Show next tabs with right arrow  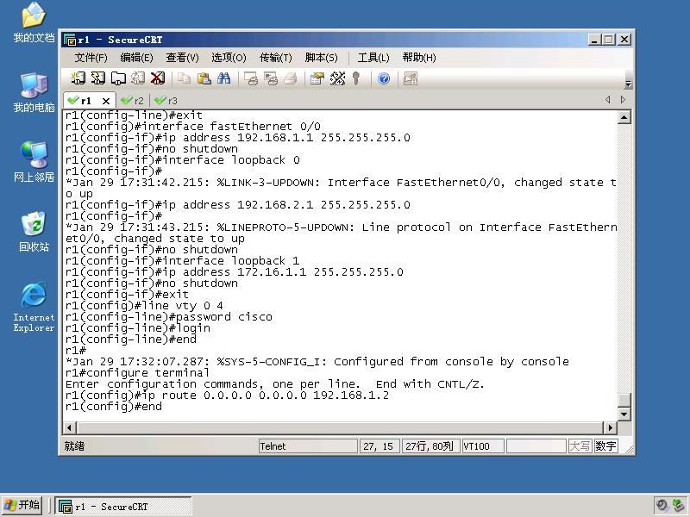(x=623, y=100)
